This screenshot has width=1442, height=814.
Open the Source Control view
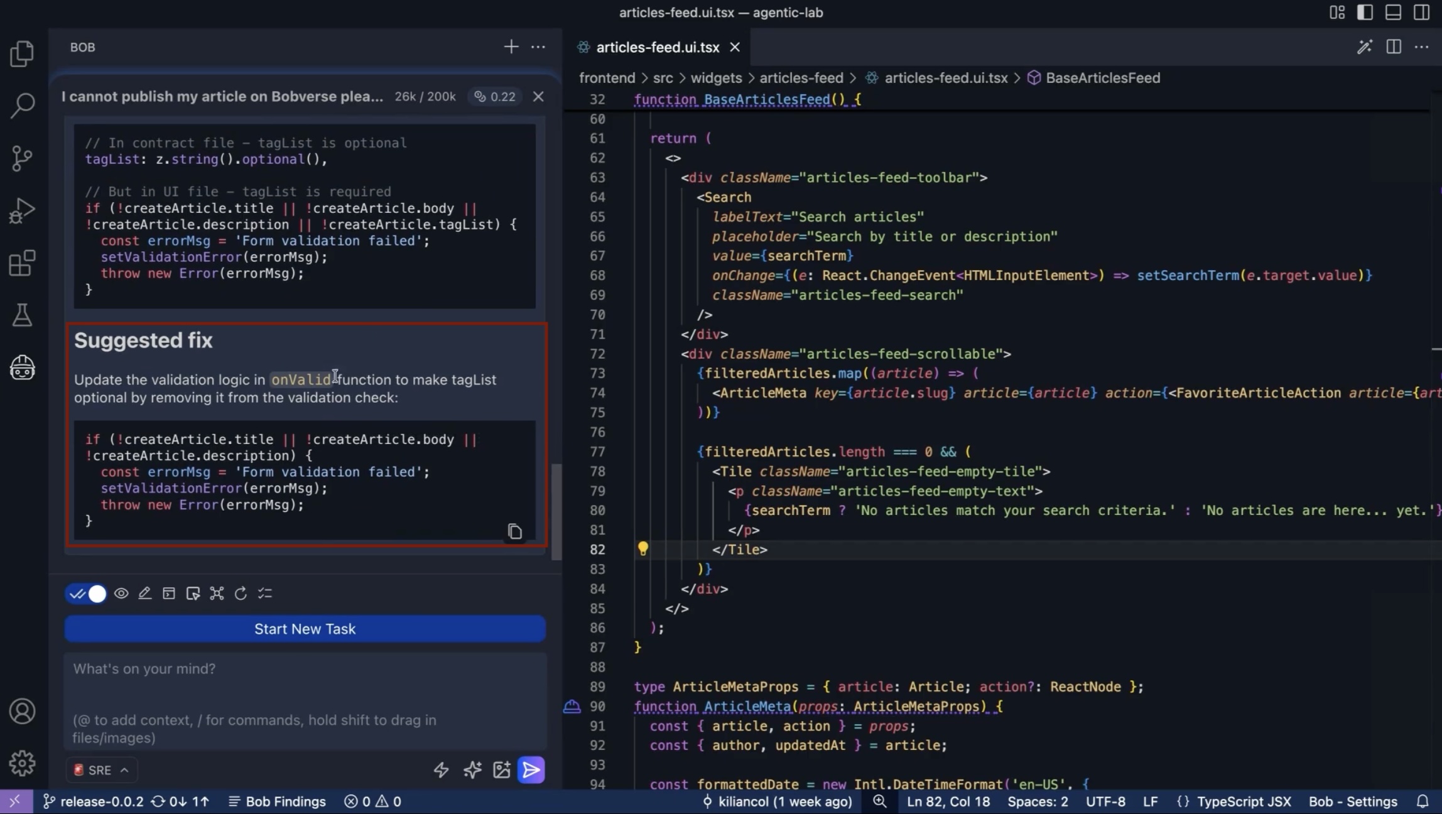23,158
